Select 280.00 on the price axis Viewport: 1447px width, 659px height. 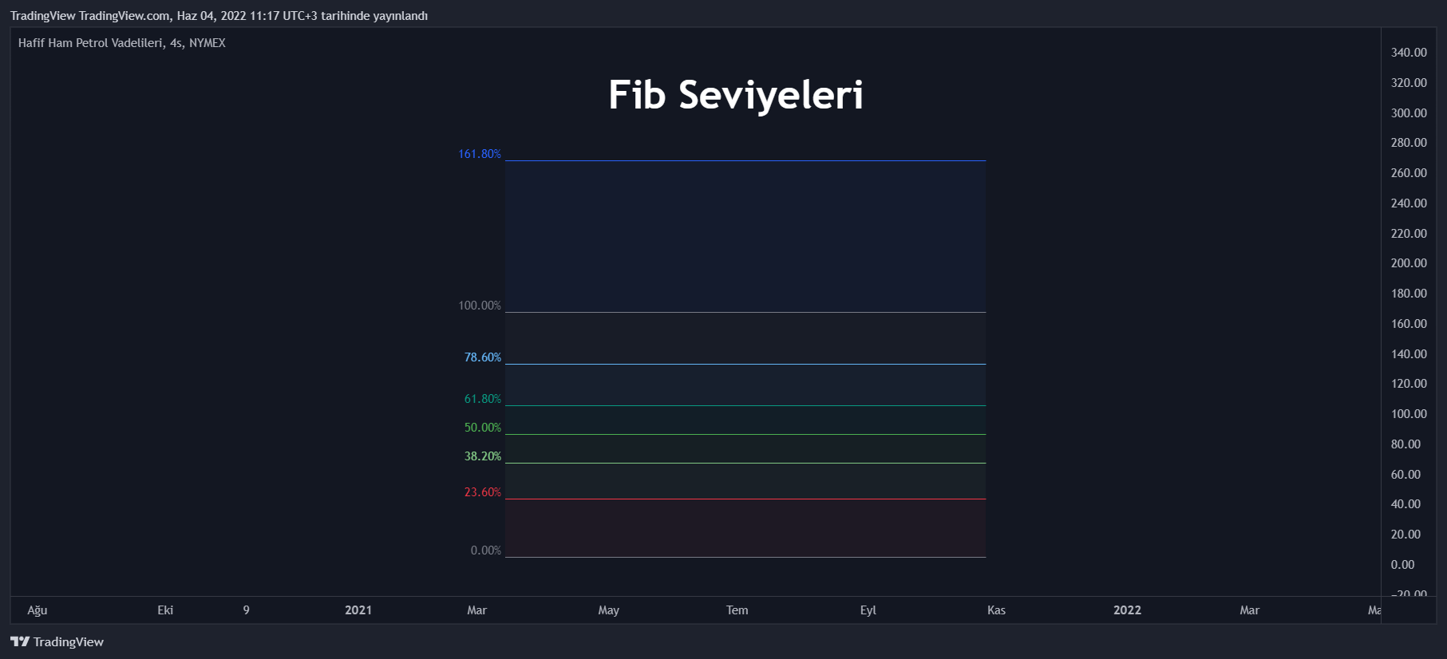pyautogui.click(x=1409, y=143)
